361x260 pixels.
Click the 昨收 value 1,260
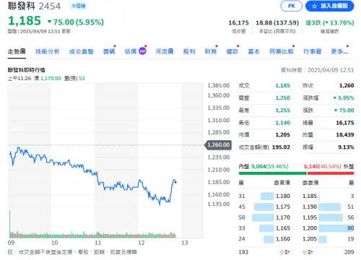(x=347, y=85)
